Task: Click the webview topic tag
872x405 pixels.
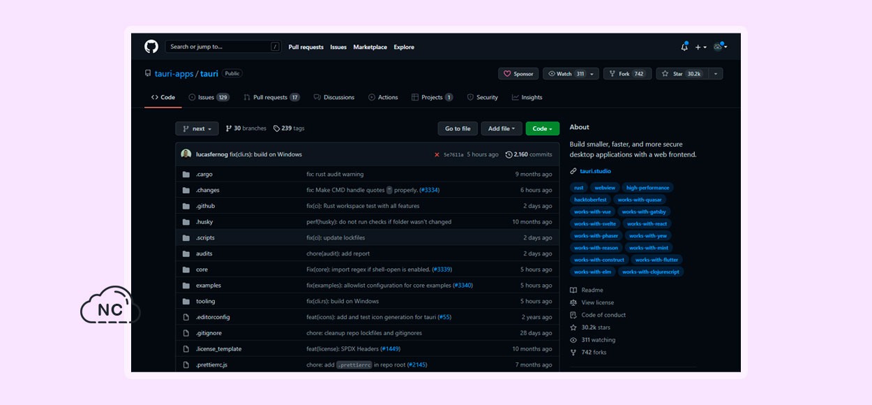Action: pyautogui.click(x=604, y=188)
